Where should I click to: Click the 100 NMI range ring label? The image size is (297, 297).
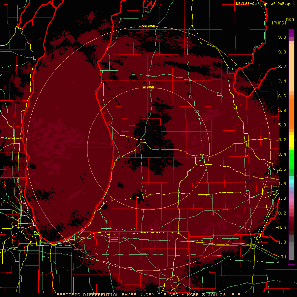click(x=148, y=26)
